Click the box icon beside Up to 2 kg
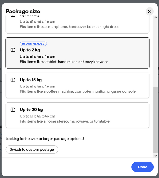Image resolution: width=159 pixels, height=178 pixels. click(13, 50)
